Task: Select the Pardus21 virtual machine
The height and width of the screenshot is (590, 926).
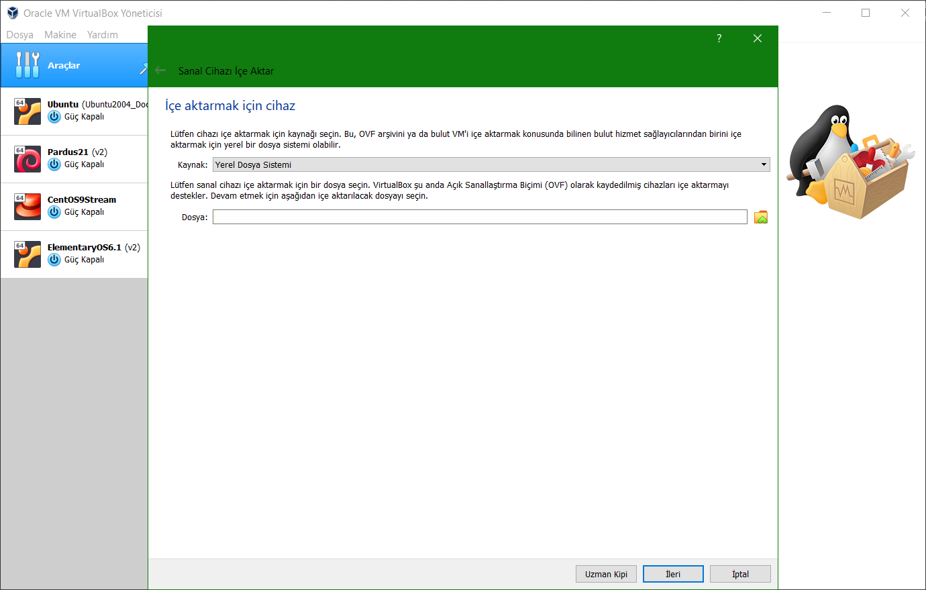Action: coord(74,159)
